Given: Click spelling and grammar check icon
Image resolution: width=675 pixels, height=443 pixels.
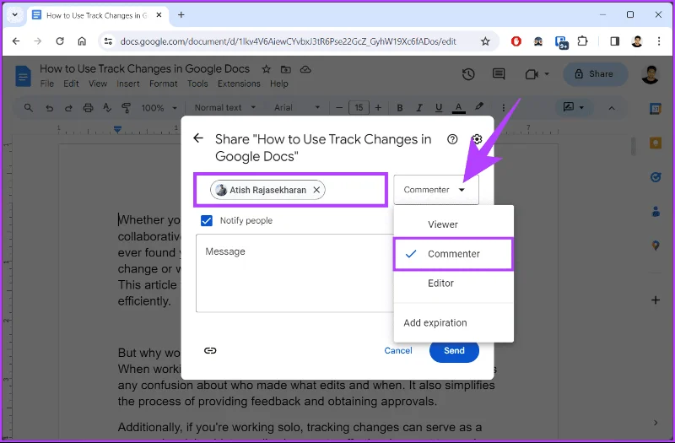Looking at the screenshot, I should click(x=107, y=108).
